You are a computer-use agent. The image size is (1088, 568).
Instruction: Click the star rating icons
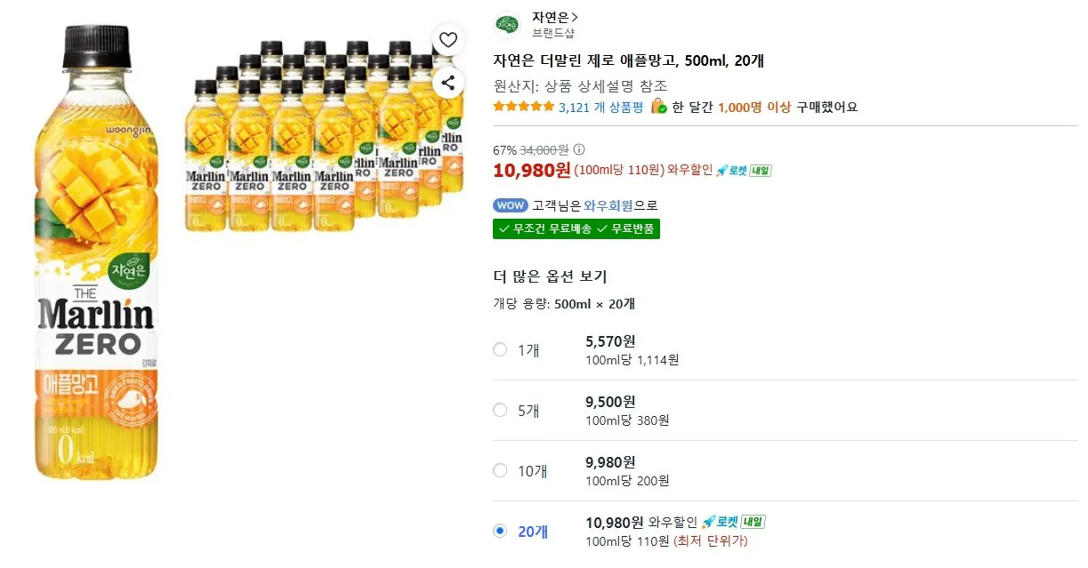[x=524, y=106]
